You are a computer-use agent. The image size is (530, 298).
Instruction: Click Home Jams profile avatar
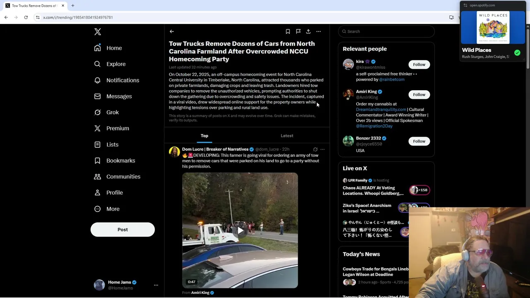pyautogui.click(x=99, y=285)
